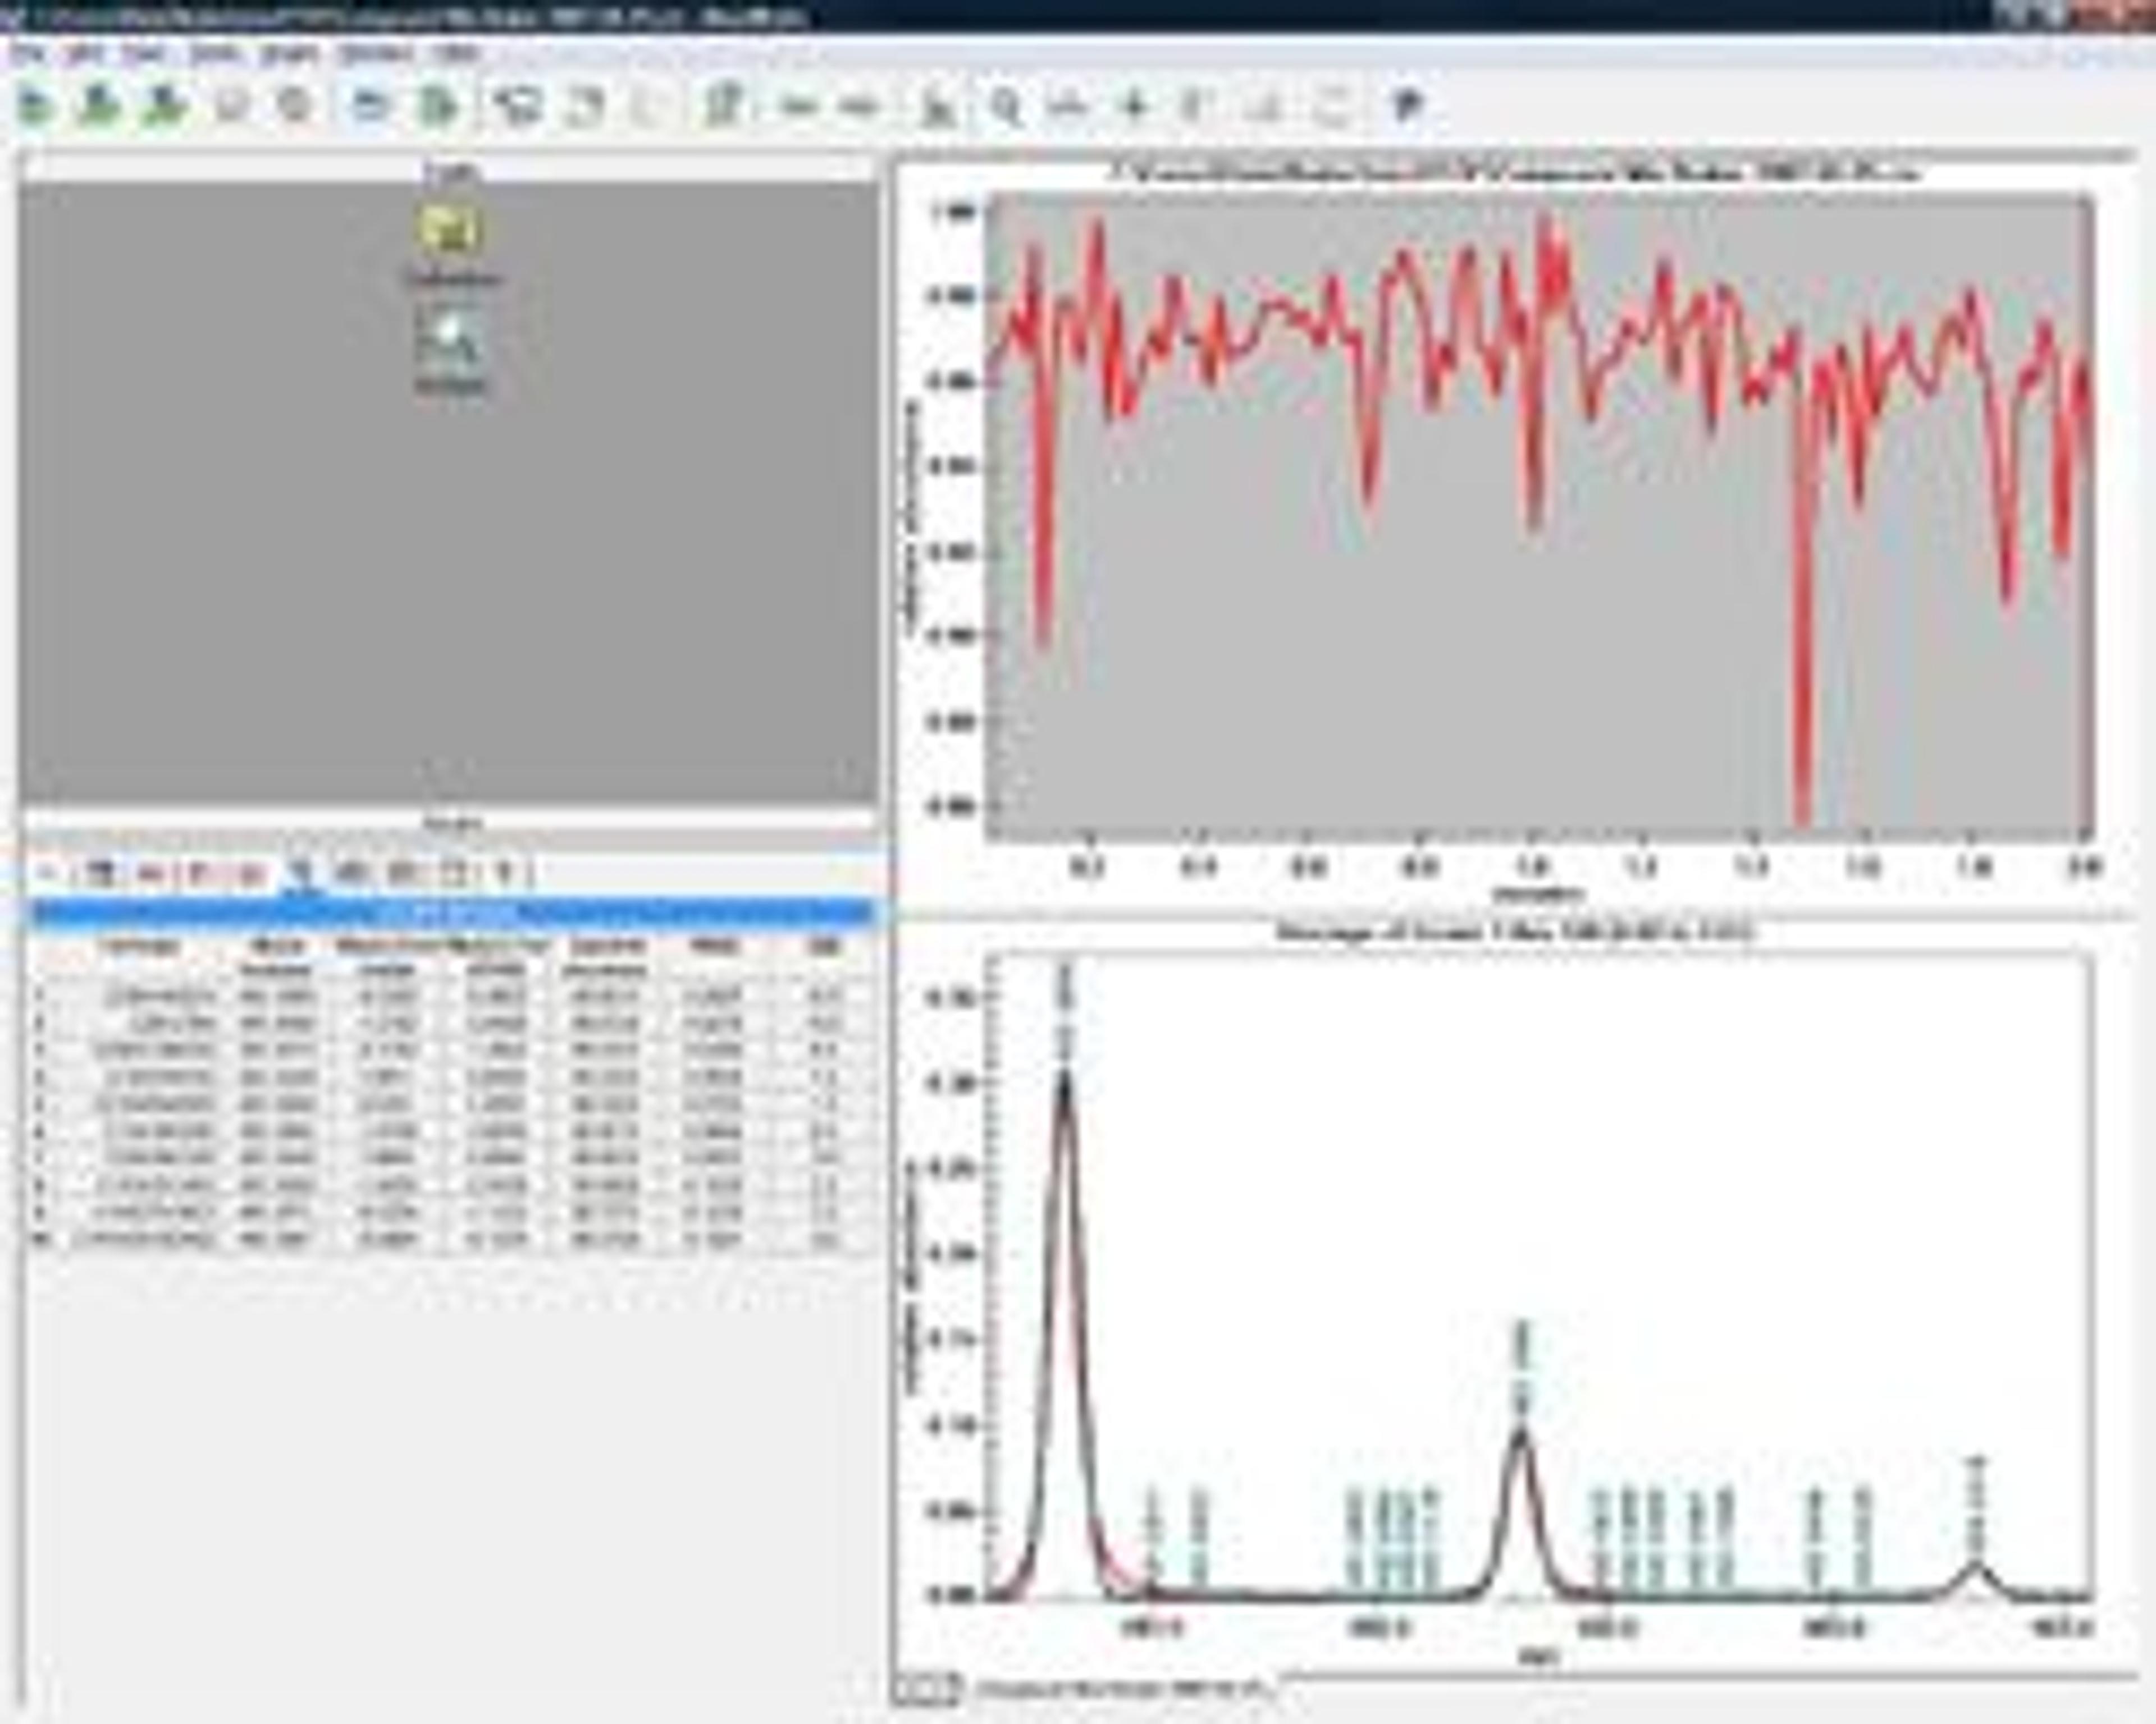
Task: Click the blue highlighted results title bar
Action: (x=450, y=911)
